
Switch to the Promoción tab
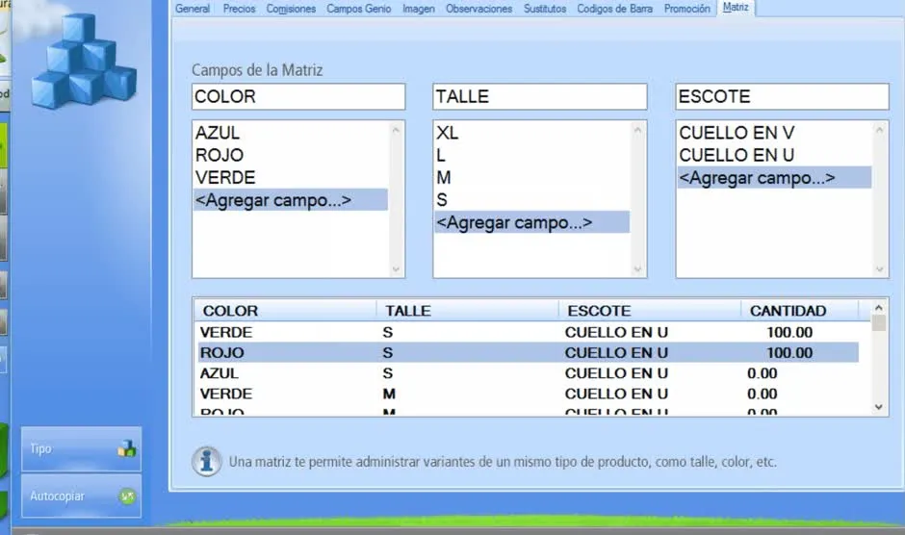click(686, 9)
